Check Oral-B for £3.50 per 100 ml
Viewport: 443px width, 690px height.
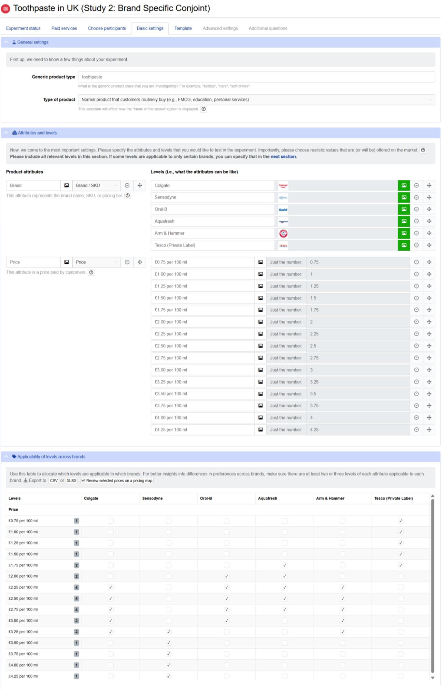(x=226, y=643)
